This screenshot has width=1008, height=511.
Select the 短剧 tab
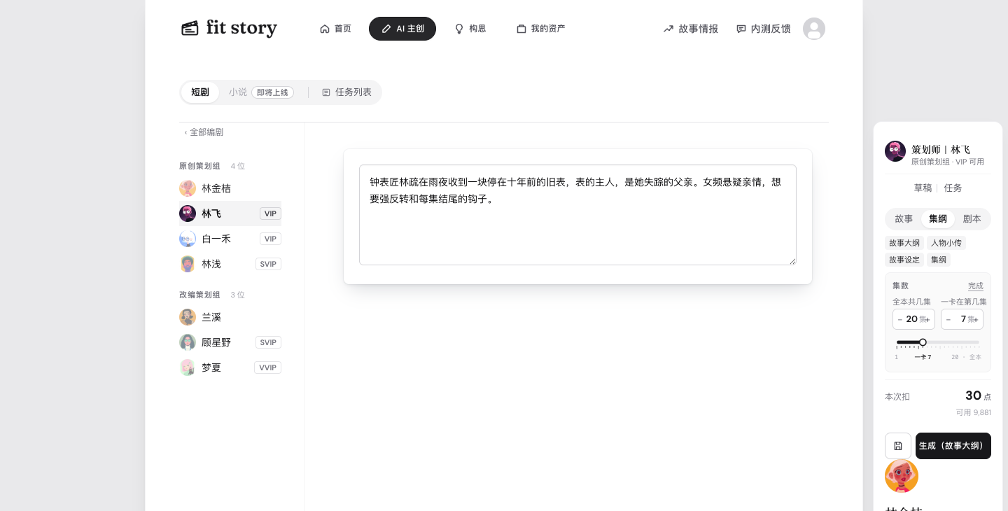click(x=200, y=92)
